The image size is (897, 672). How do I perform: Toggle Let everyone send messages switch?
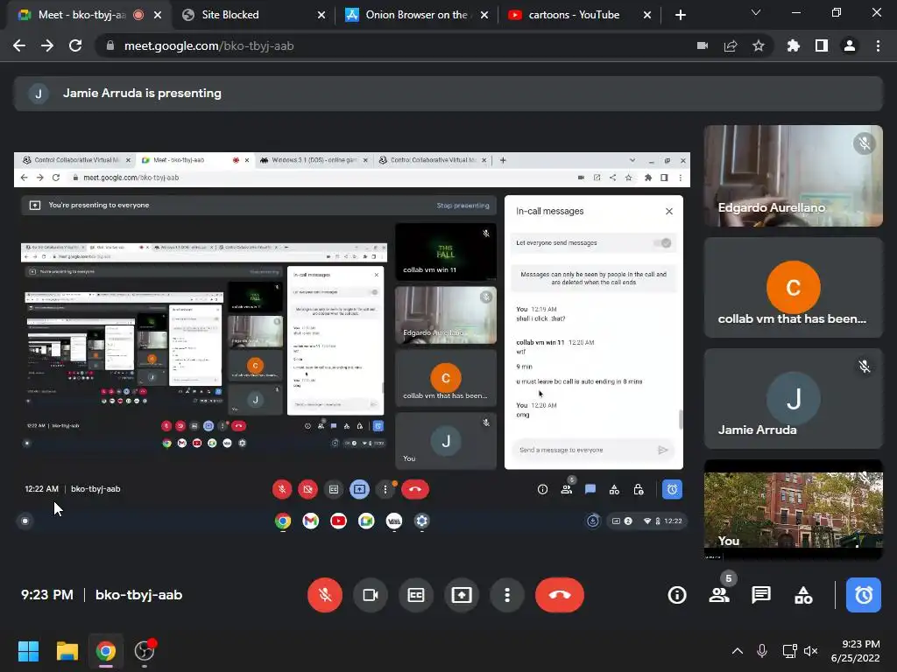(x=662, y=243)
